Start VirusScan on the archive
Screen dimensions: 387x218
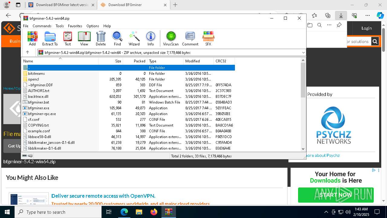pyautogui.click(x=171, y=38)
